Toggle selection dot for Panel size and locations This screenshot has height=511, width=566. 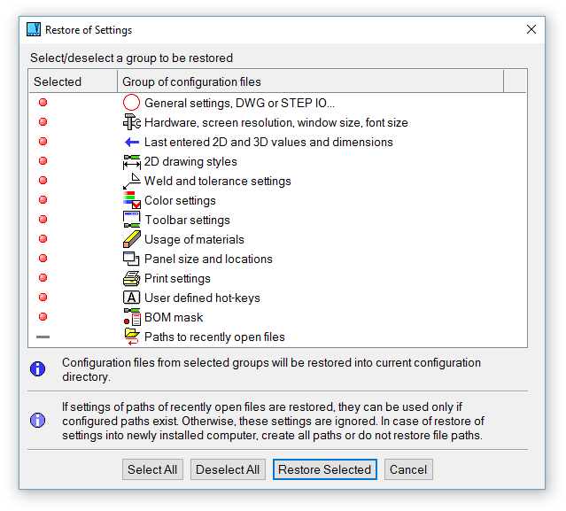click(43, 259)
